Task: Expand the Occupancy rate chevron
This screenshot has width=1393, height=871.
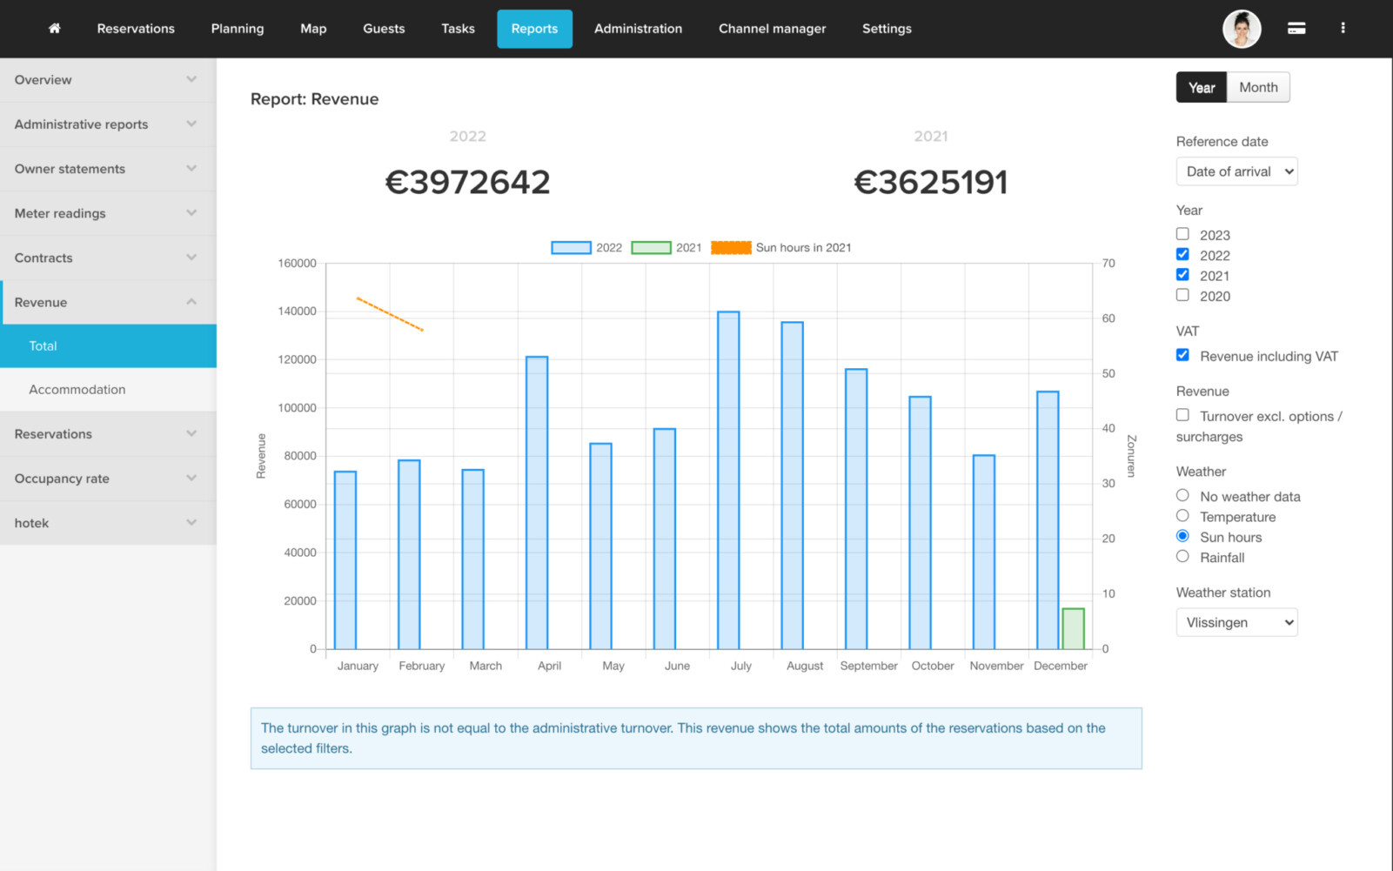Action: [x=191, y=479]
